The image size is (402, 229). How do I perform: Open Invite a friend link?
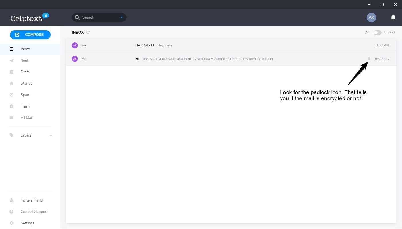click(x=32, y=200)
